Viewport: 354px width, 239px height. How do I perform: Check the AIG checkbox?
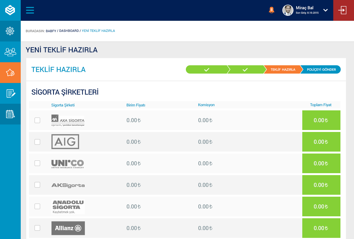click(x=37, y=142)
